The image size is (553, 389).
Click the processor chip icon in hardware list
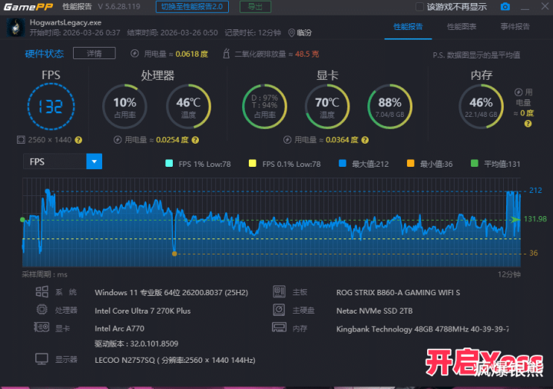[x=41, y=310]
